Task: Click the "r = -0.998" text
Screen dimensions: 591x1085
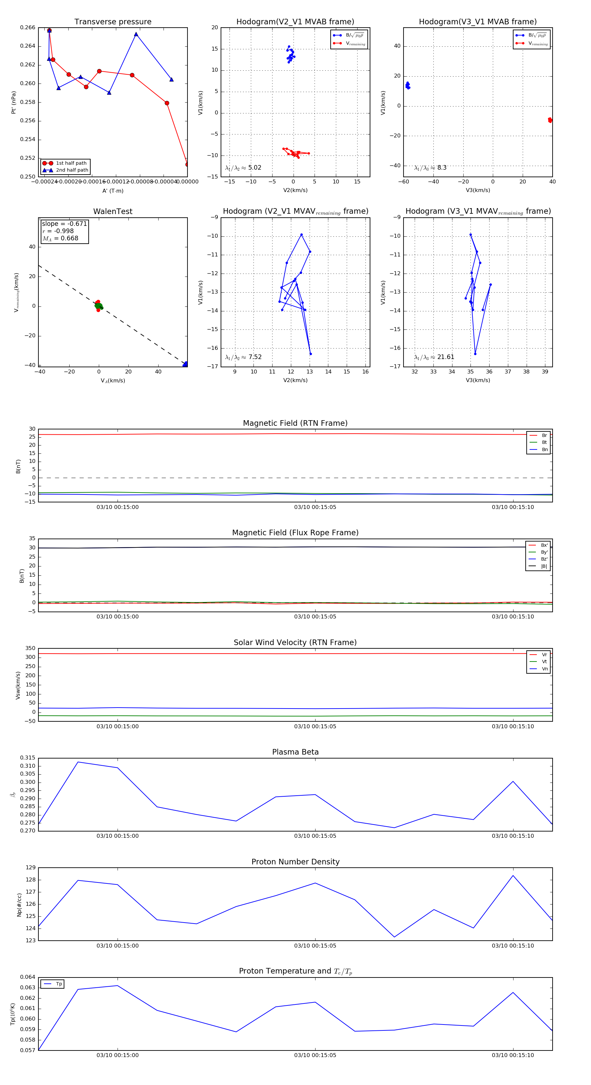Action: point(58,231)
